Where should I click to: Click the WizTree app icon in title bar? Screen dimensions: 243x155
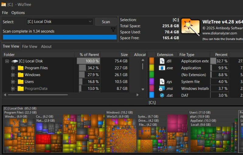tap(3, 4)
